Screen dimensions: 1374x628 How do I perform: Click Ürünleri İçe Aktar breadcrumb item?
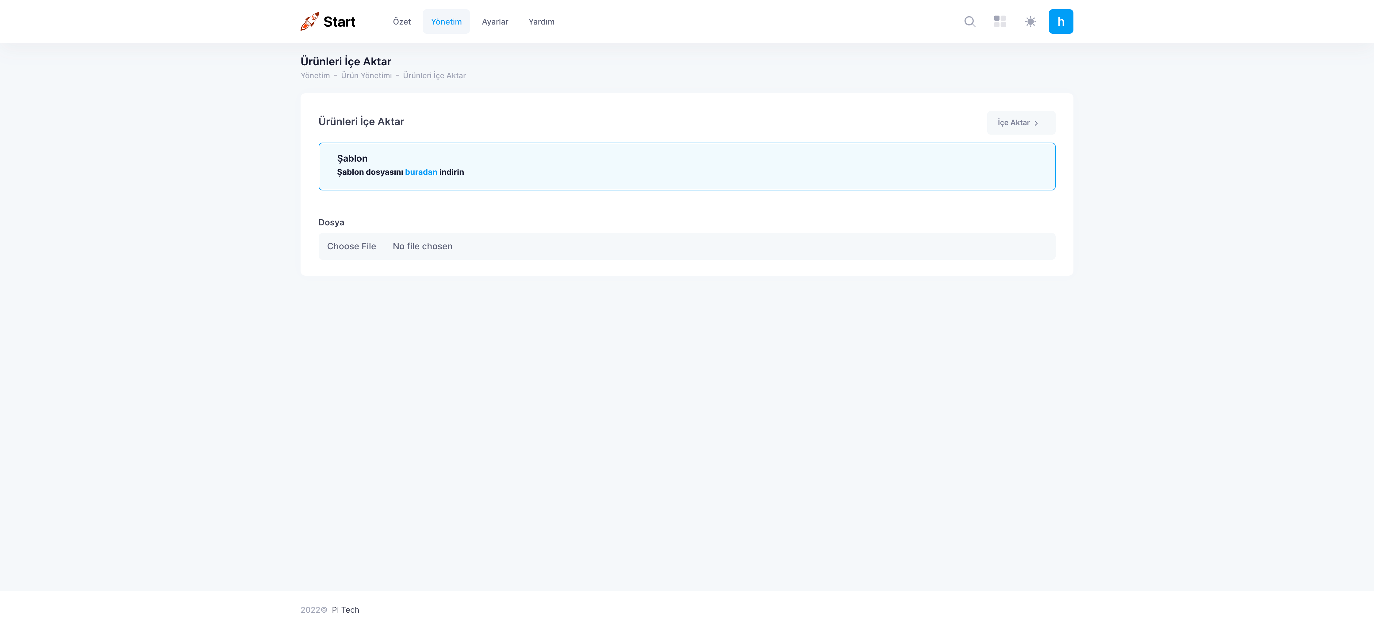[x=434, y=76]
